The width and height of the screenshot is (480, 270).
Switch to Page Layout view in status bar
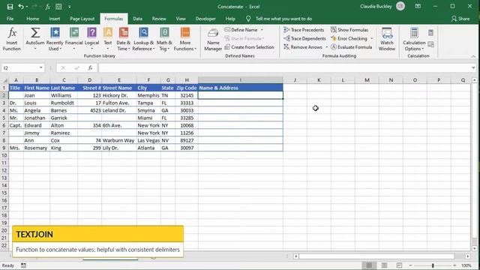coord(384,265)
